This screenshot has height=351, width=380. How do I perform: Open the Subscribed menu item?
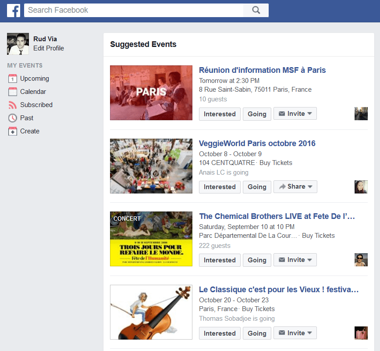pyautogui.click(x=36, y=105)
